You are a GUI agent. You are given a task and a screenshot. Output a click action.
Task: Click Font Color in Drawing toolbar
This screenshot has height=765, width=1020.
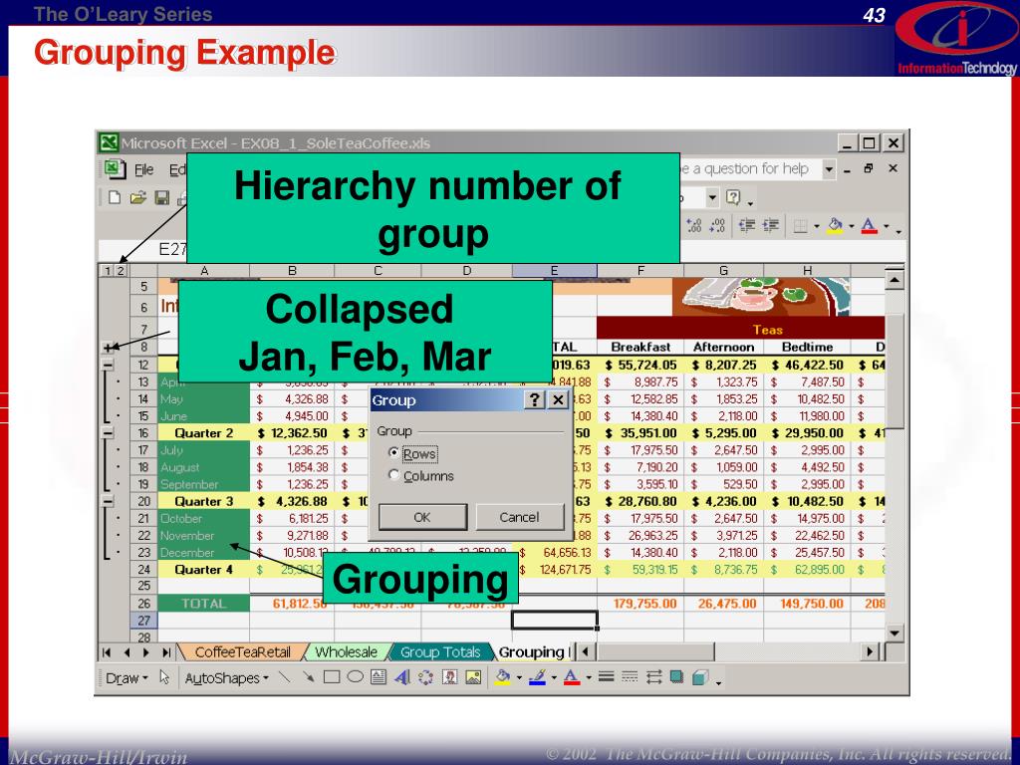pos(571,677)
